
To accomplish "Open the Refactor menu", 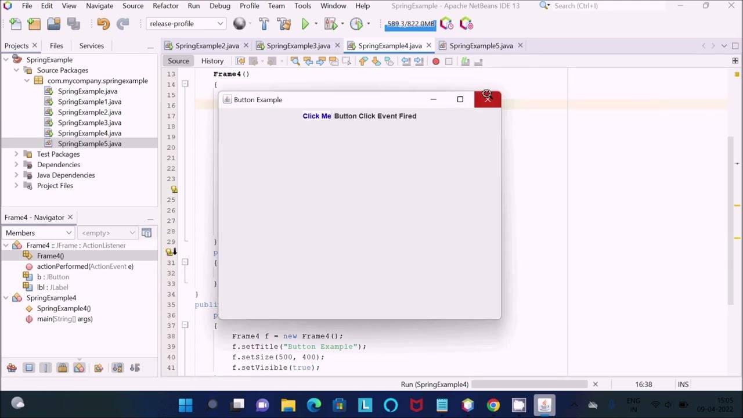I will (x=165, y=6).
